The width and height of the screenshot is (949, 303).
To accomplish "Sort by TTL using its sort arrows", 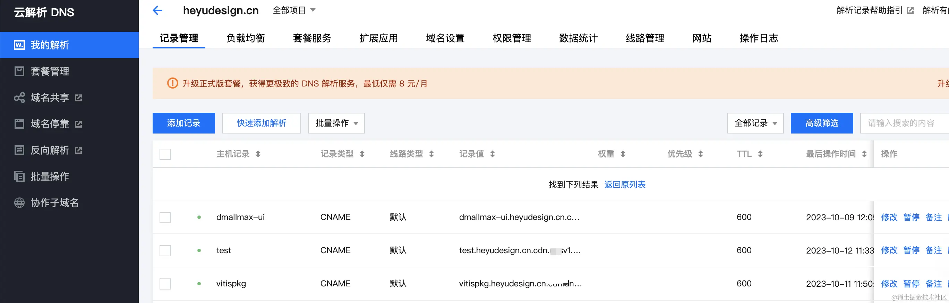I will (760, 154).
